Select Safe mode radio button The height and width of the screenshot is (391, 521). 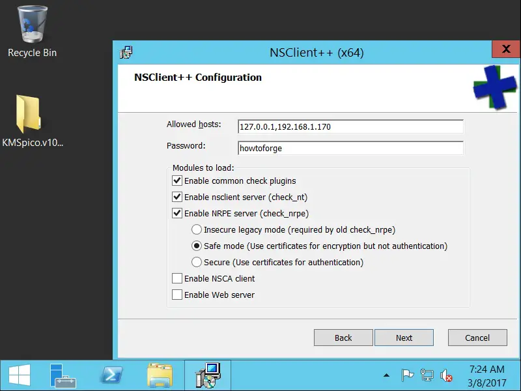(x=197, y=246)
